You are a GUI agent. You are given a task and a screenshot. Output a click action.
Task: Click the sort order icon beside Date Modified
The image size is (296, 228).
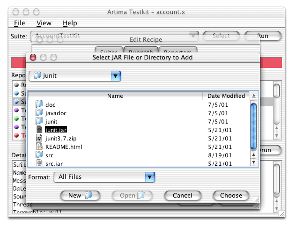(254, 96)
